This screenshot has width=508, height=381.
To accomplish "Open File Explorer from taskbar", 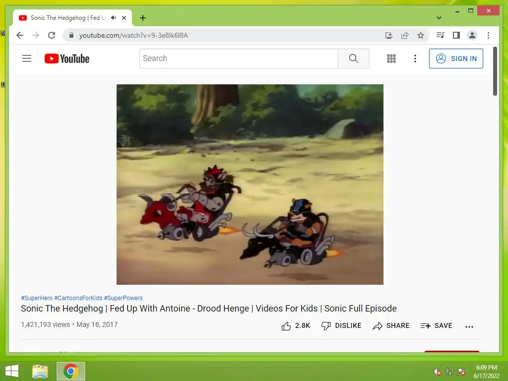I will point(40,371).
